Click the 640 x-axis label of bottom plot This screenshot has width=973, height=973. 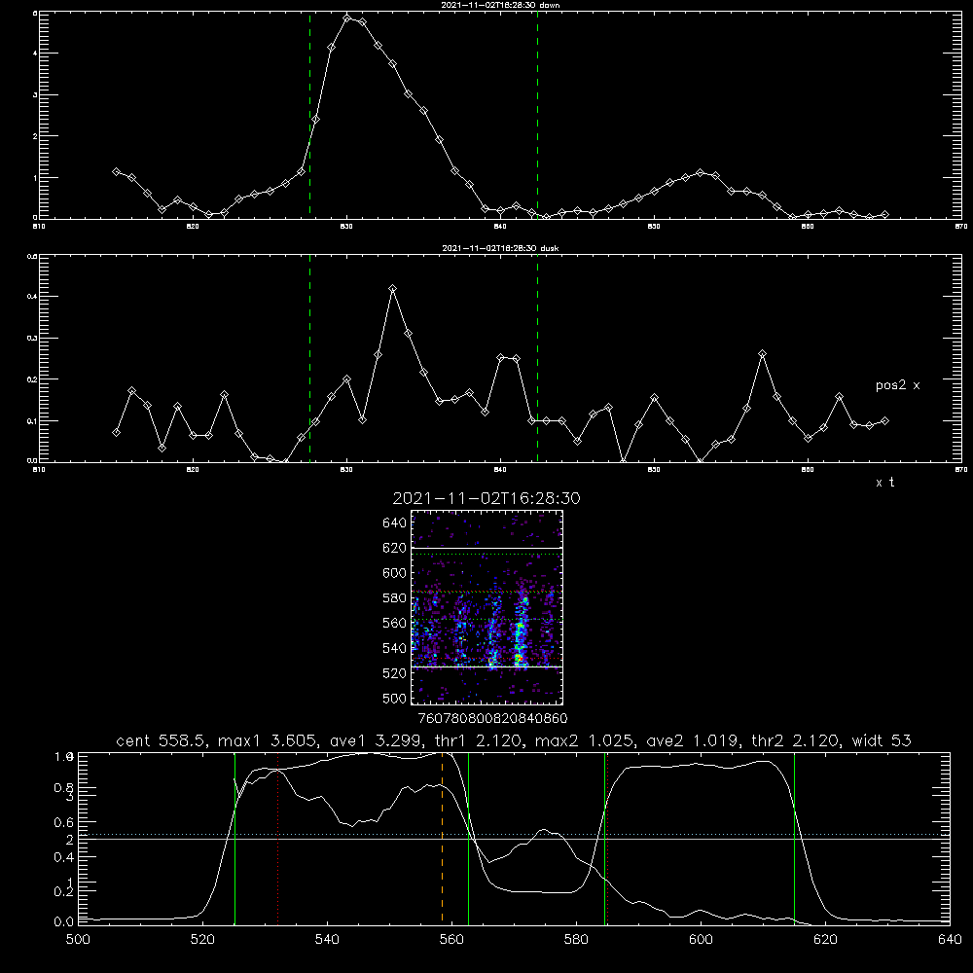[950, 940]
